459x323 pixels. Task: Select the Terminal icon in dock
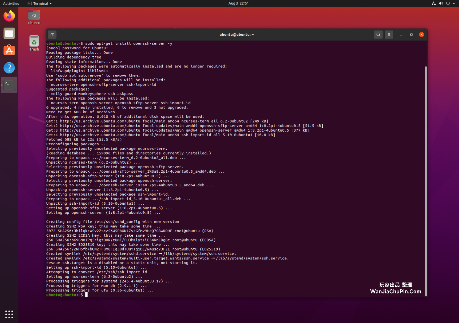click(x=9, y=85)
